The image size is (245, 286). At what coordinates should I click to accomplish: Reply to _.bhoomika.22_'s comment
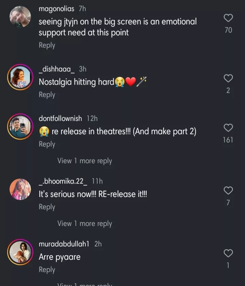tap(47, 207)
